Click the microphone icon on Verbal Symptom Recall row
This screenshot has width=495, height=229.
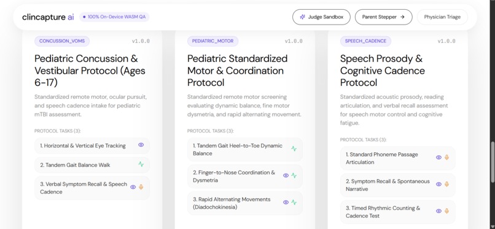(141, 187)
